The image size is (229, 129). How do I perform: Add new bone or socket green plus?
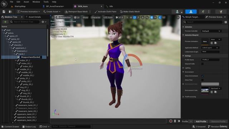[5, 22]
